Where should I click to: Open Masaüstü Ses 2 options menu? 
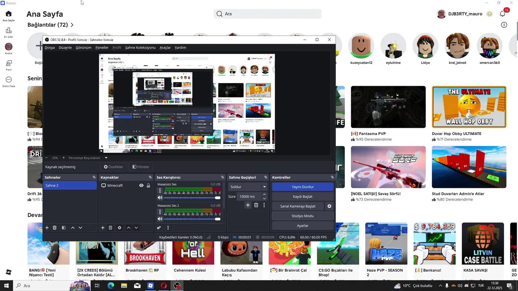pyautogui.click(x=160, y=211)
